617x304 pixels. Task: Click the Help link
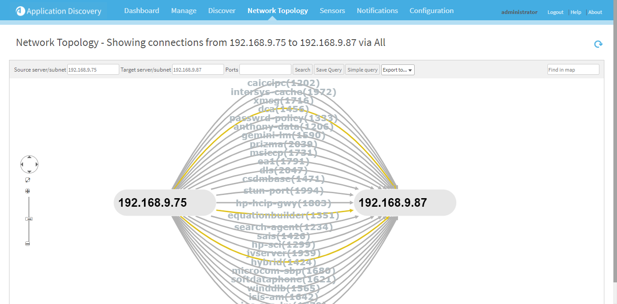pos(575,12)
